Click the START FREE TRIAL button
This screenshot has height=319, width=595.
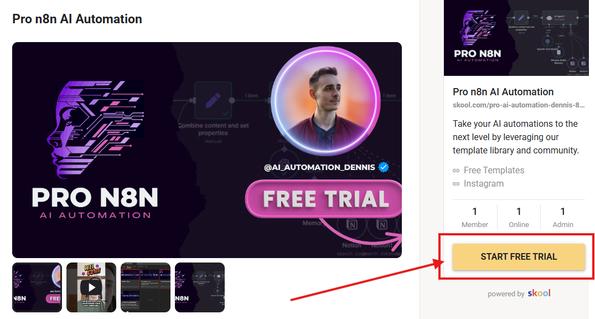pyautogui.click(x=519, y=257)
